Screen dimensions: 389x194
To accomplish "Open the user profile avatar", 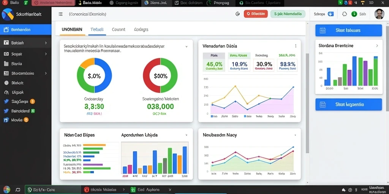I will click(x=379, y=14).
